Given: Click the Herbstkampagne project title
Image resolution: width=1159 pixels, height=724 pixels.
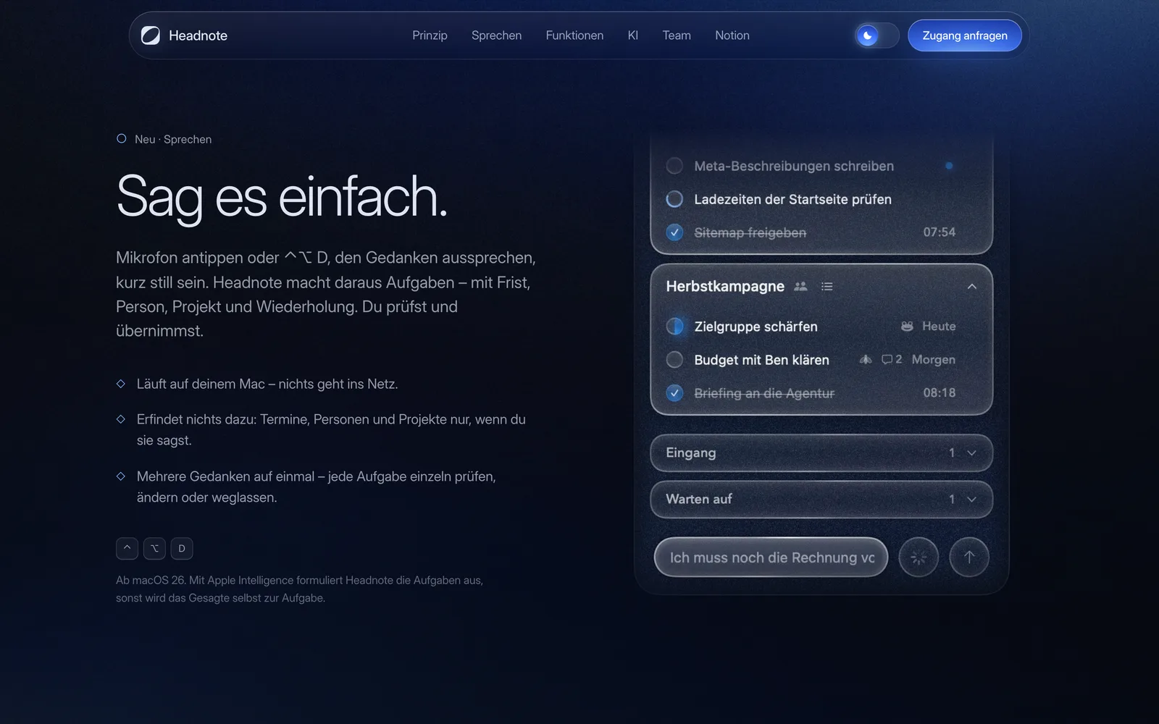Looking at the screenshot, I should click(x=725, y=287).
